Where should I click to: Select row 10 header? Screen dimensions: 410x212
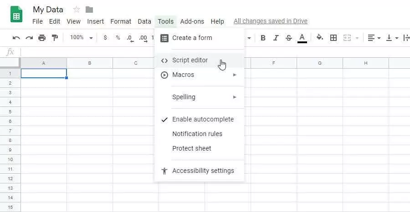(10, 160)
